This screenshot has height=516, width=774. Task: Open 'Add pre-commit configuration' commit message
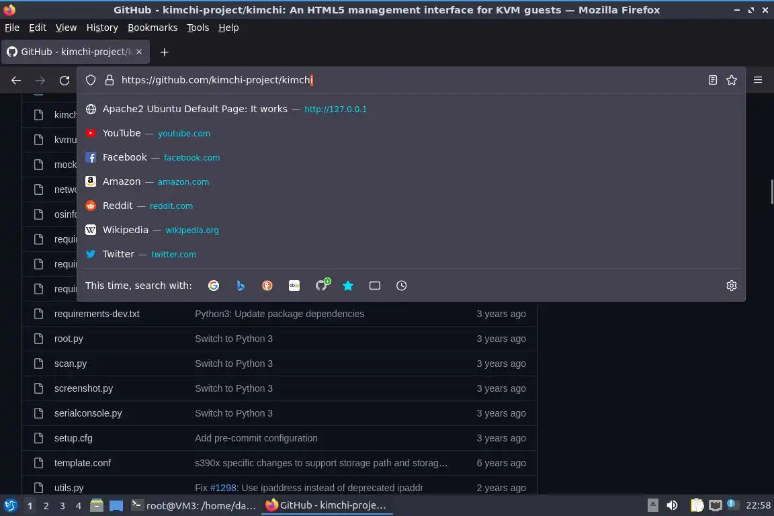tap(256, 438)
